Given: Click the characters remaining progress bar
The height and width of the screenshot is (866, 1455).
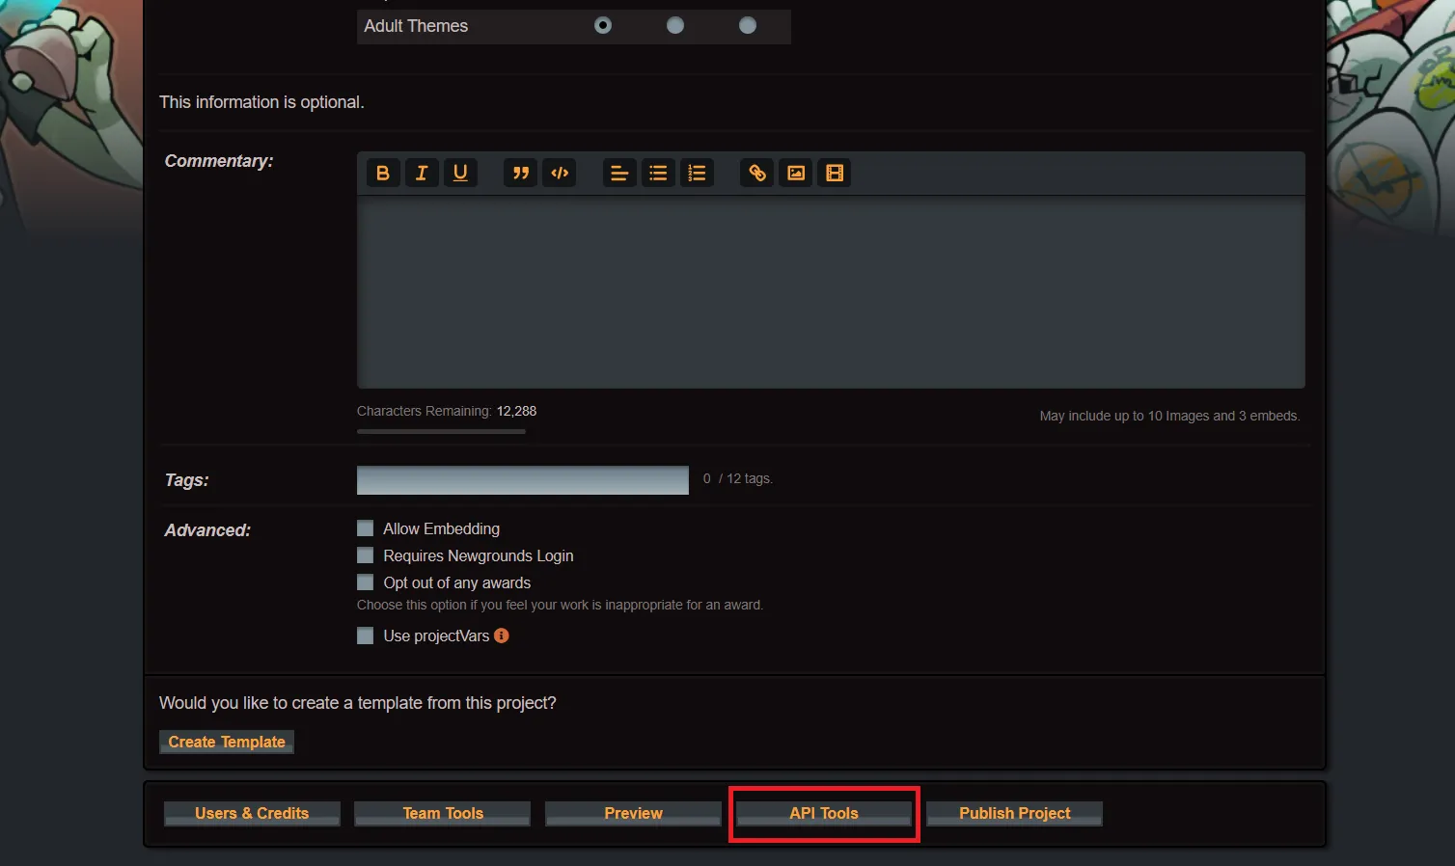Looking at the screenshot, I should click(x=441, y=431).
